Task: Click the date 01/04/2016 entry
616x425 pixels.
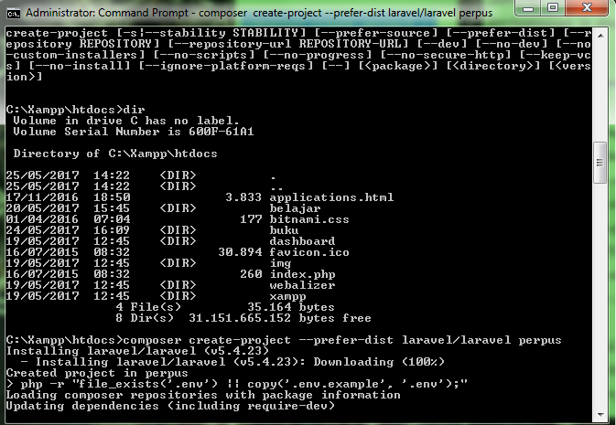Action: click(42, 219)
